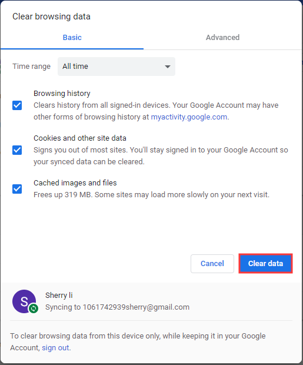Open the All time range dropdown
The height and width of the screenshot is (365, 303).
pyautogui.click(x=116, y=67)
